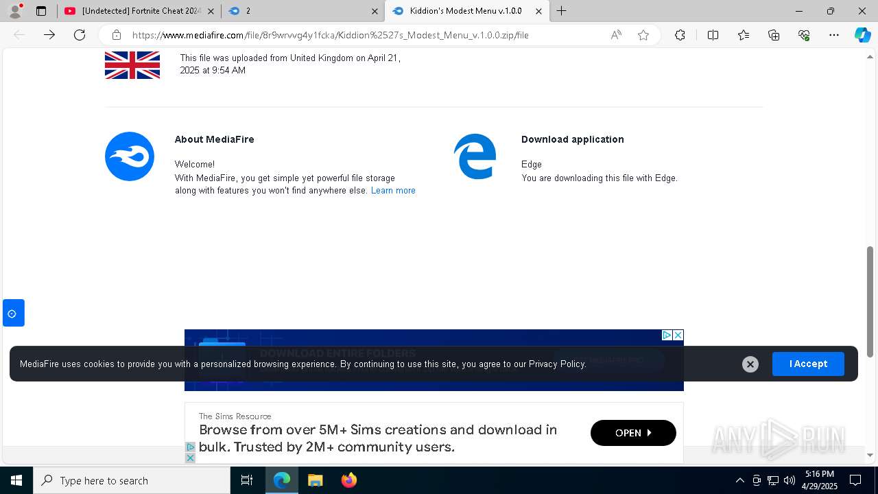Viewport: 878px width, 494px height.
Task: Show hidden system tray icons
Action: pyautogui.click(x=739, y=480)
